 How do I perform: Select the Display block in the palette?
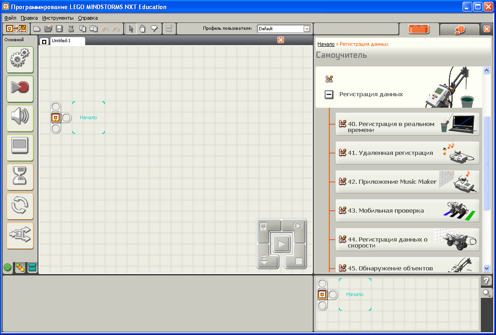pyautogui.click(x=20, y=148)
